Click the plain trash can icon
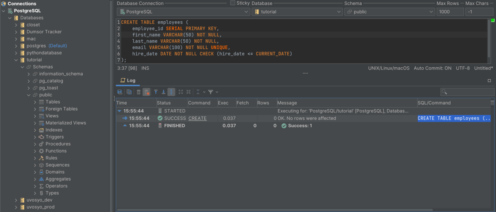The height and width of the screenshot is (212, 496). (x=139, y=92)
